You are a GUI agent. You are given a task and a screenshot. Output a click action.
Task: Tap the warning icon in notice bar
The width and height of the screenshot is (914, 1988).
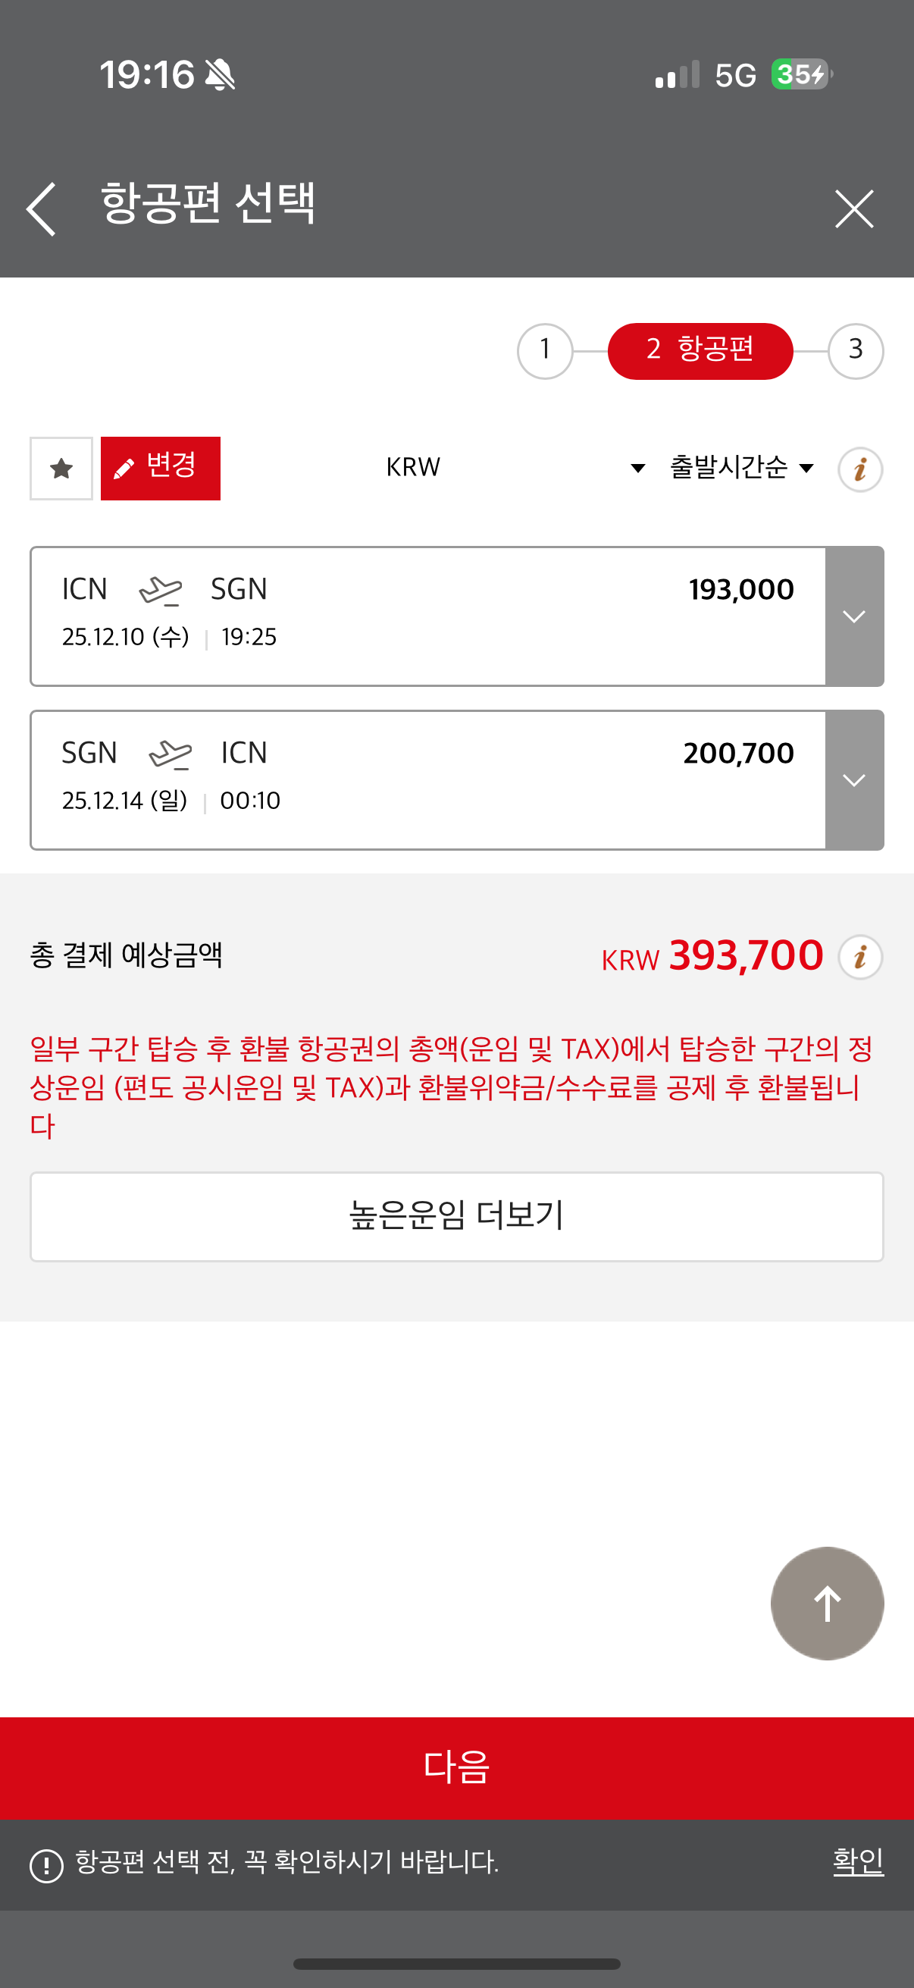[46, 1865]
